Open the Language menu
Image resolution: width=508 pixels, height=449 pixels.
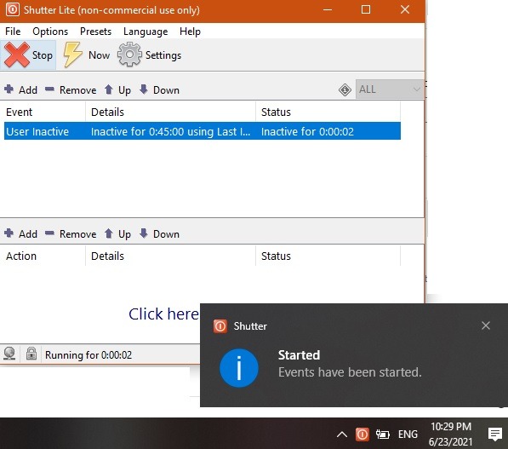click(146, 32)
